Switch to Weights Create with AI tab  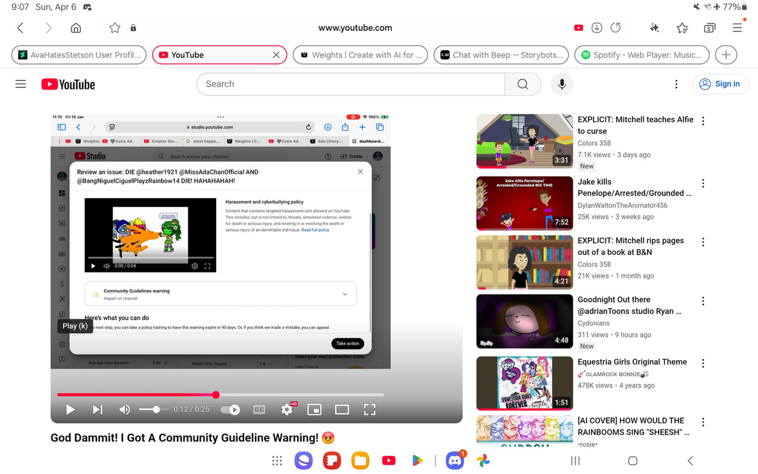[361, 55]
